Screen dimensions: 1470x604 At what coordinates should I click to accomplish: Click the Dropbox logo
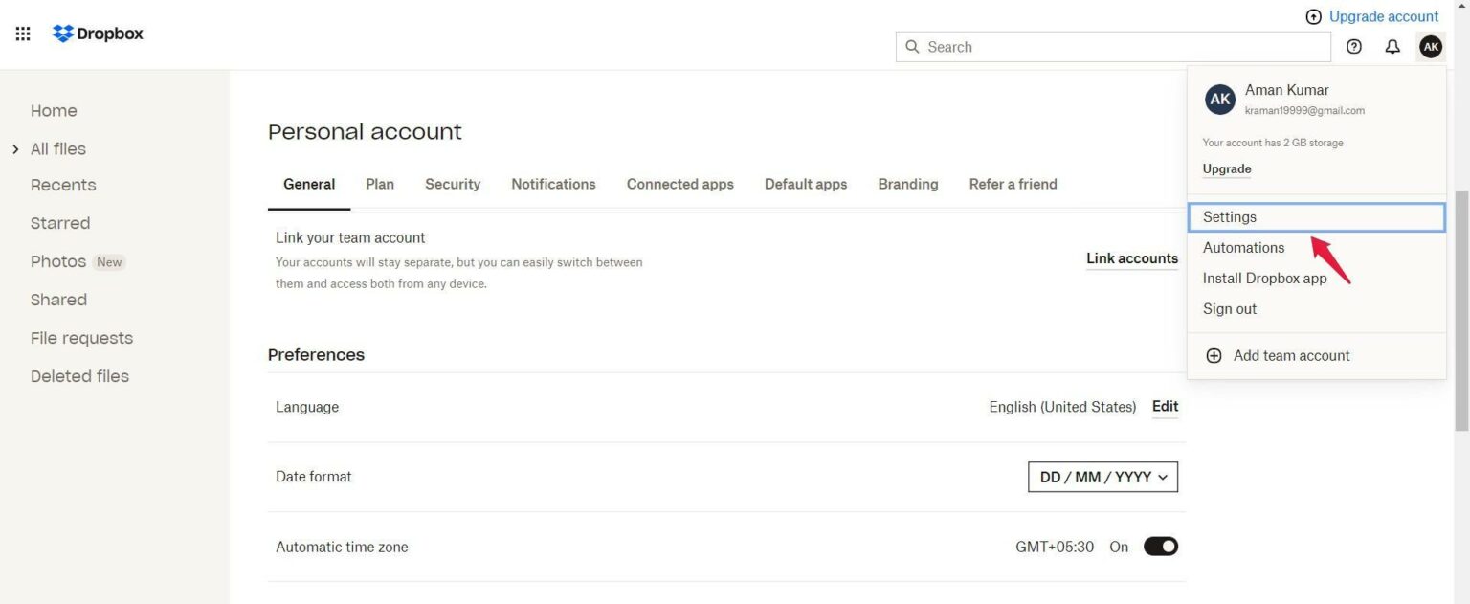(97, 33)
